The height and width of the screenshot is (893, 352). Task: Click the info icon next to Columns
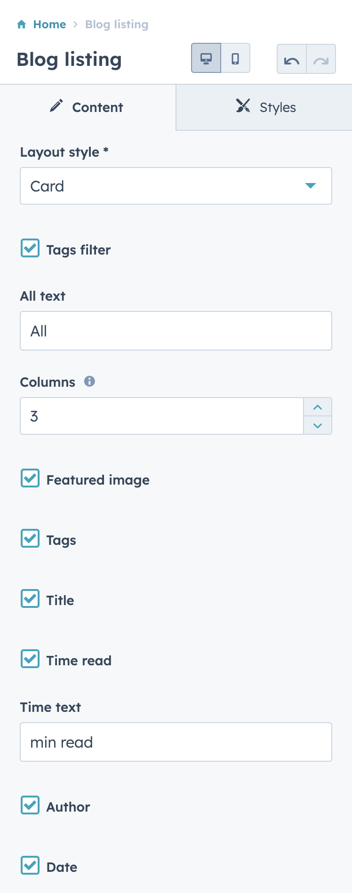coord(90,381)
